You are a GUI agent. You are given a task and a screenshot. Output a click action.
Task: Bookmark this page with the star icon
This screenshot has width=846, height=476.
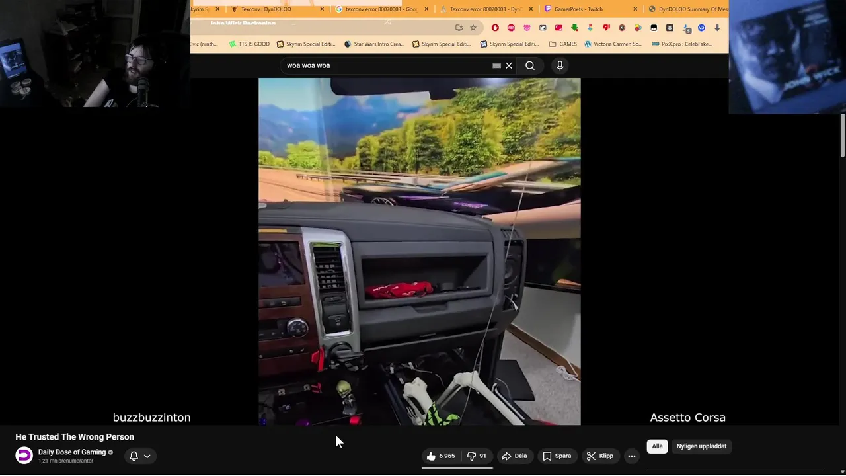473,28
